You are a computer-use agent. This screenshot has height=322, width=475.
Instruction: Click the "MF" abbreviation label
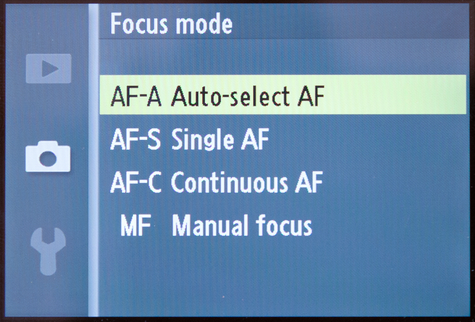pyautogui.click(x=135, y=227)
